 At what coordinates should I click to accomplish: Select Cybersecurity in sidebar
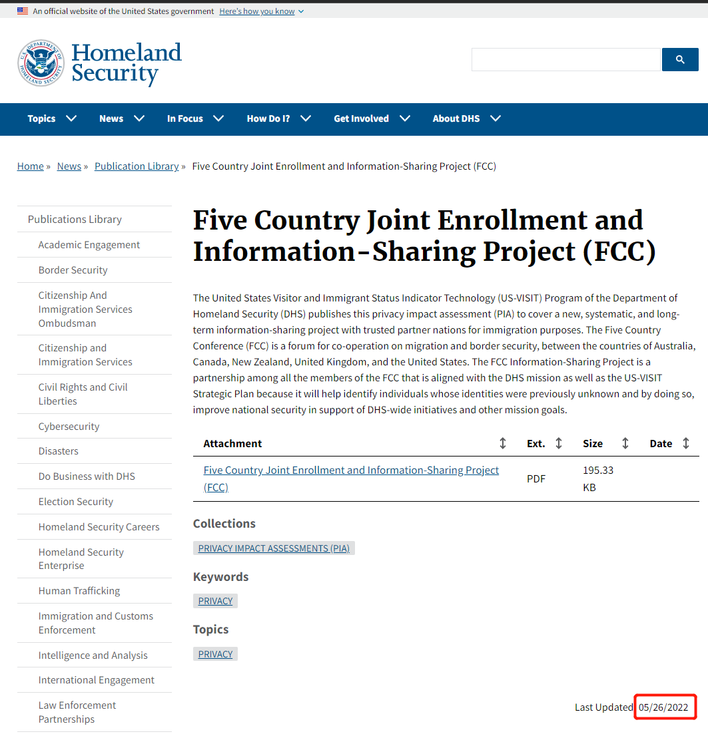coord(69,426)
